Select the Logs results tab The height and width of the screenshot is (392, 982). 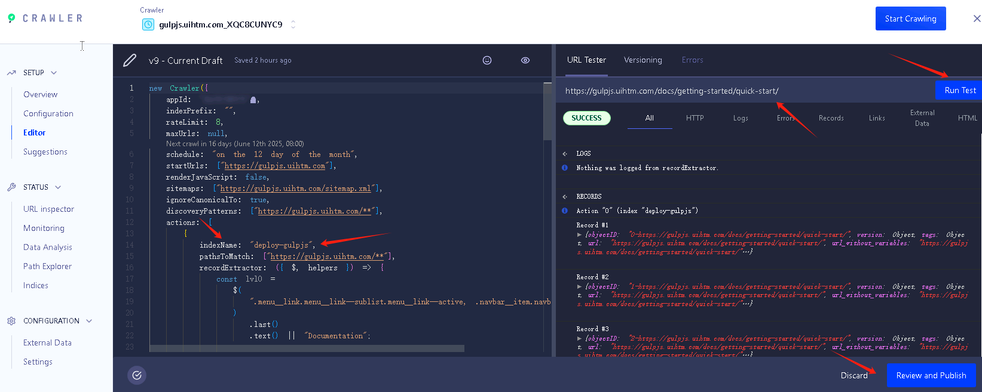tap(741, 118)
